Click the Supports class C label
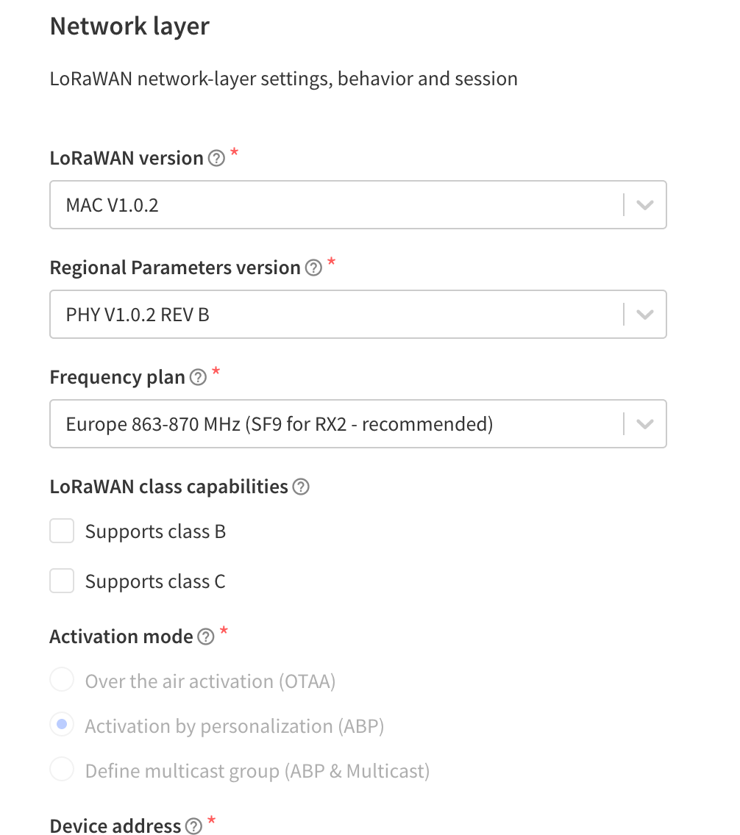This screenshot has width=740, height=835. (x=155, y=581)
